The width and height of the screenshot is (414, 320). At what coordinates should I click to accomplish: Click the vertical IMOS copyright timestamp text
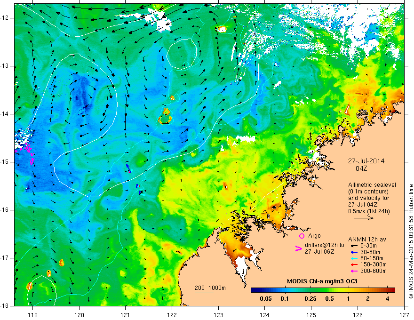tap(411, 242)
